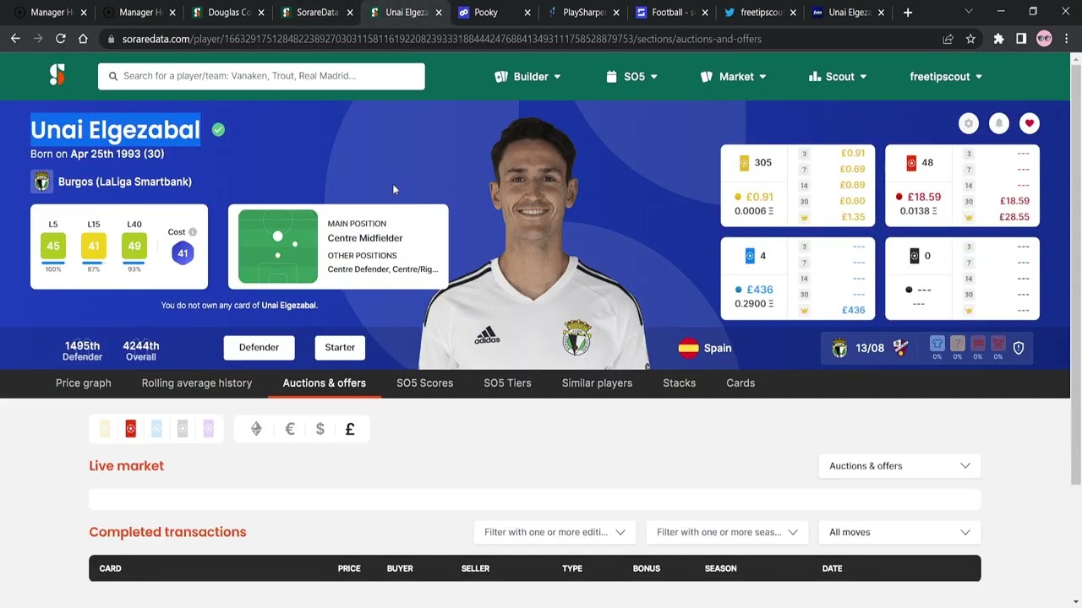The image size is (1082, 608).
Task: Expand the Scout menu
Action: pos(838,76)
